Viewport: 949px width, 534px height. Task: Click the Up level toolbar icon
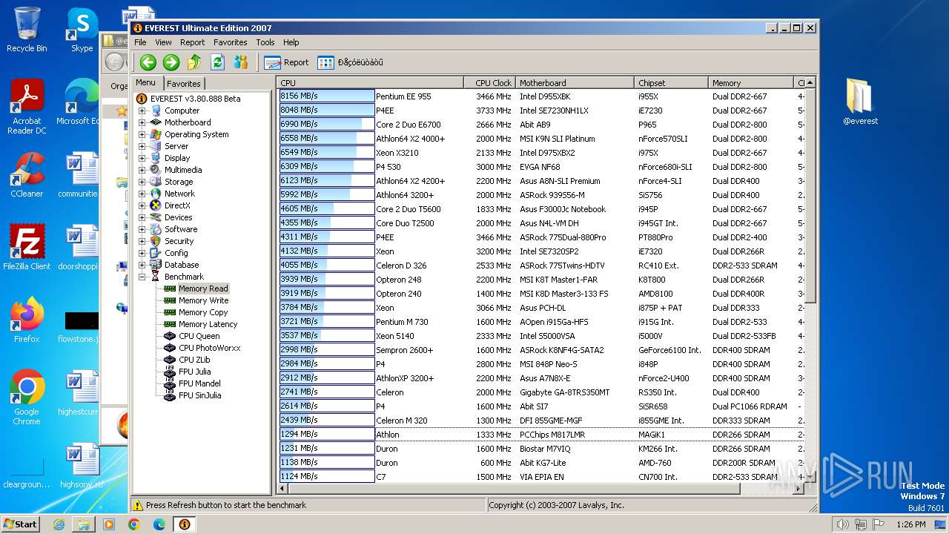coord(194,62)
